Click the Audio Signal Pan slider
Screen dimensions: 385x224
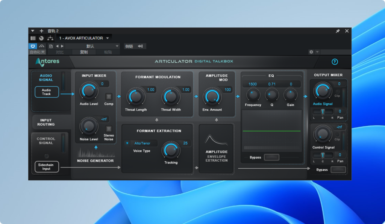coord(323,112)
